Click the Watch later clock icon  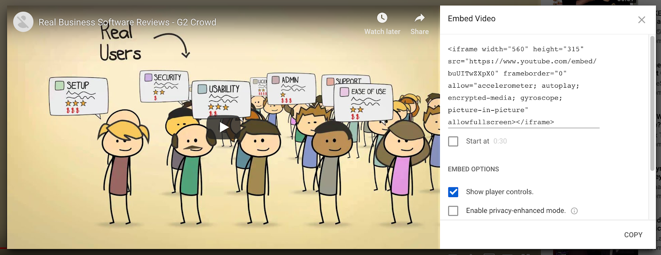point(382,18)
